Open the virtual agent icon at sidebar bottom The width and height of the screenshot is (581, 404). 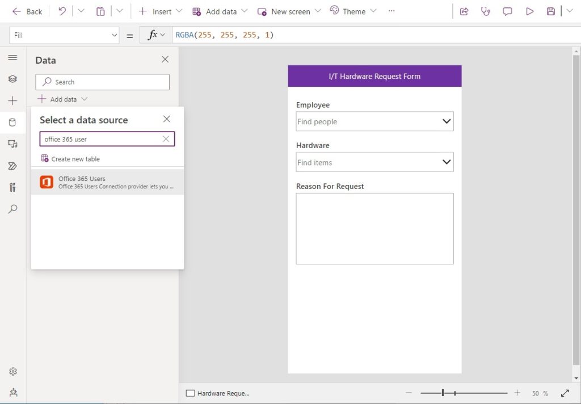[14, 393]
